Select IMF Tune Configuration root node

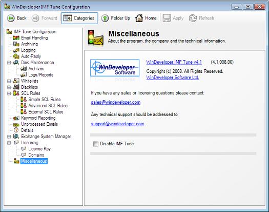tap(35, 32)
